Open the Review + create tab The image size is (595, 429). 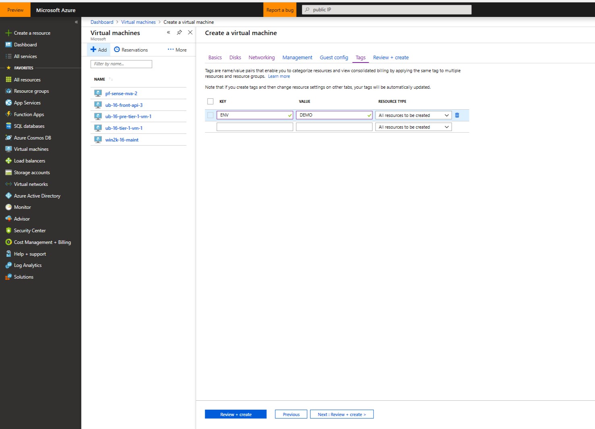(x=391, y=58)
